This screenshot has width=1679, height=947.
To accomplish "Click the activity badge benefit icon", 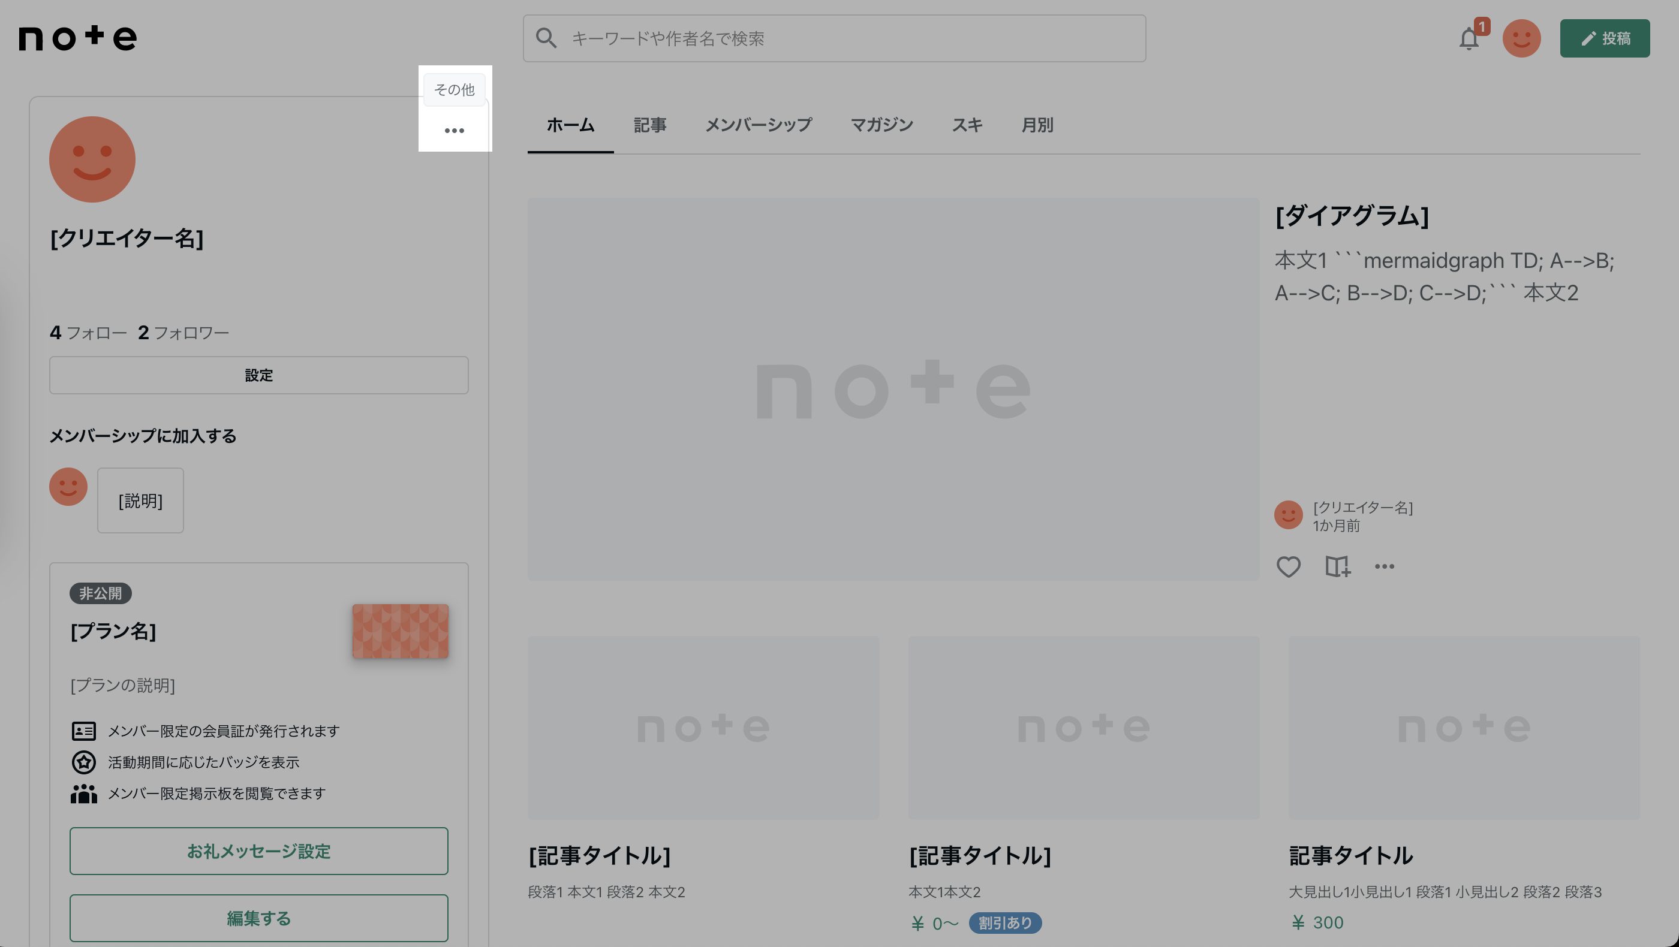I will point(83,762).
